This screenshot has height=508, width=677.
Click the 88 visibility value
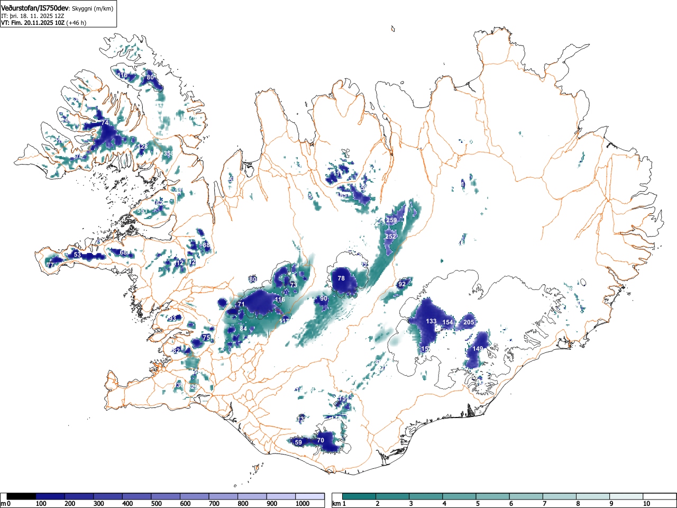[x=206, y=245]
